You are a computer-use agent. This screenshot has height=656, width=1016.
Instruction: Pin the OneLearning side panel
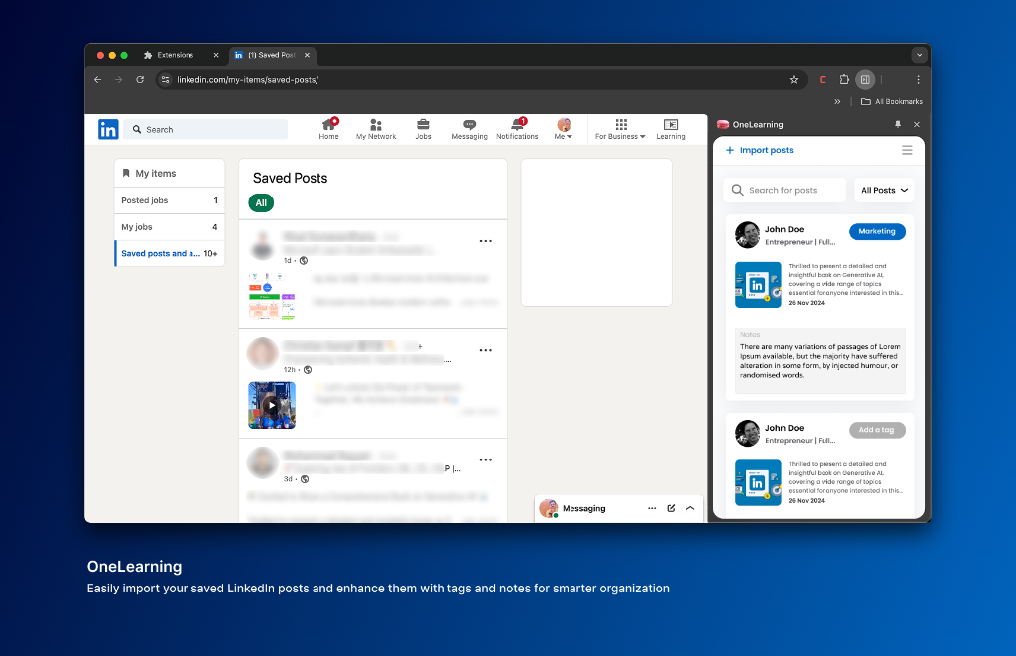898,124
